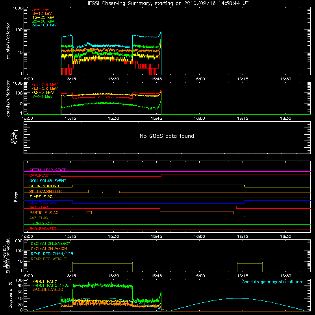
Task: Click the 16:00 tick under the MeV plot
Action: click(x=200, y=119)
